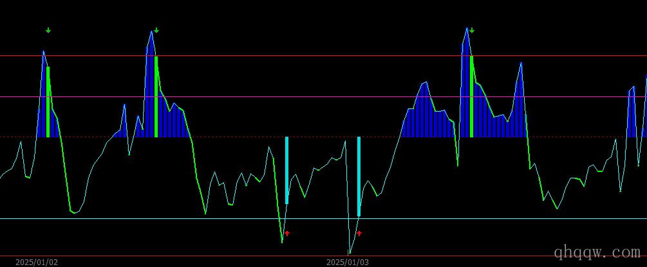Click the green down arrow after 2025/01/03
This screenshot has height=267, width=647.
tap(472, 30)
